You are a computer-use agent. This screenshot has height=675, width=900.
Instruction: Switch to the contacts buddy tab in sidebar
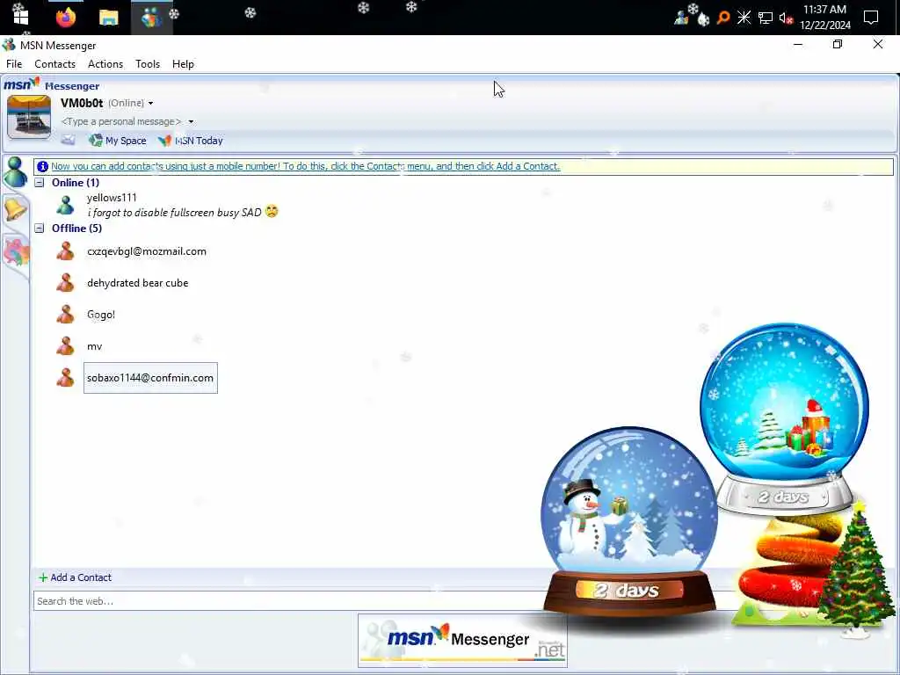(15, 172)
